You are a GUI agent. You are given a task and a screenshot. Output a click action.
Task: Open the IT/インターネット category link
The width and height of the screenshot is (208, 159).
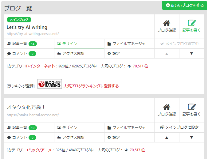coord(40,66)
